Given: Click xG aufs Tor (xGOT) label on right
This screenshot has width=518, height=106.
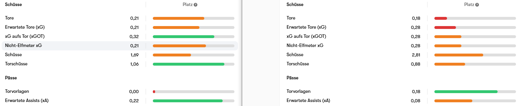Looking at the screenshot, I should (x=306, y=36).
